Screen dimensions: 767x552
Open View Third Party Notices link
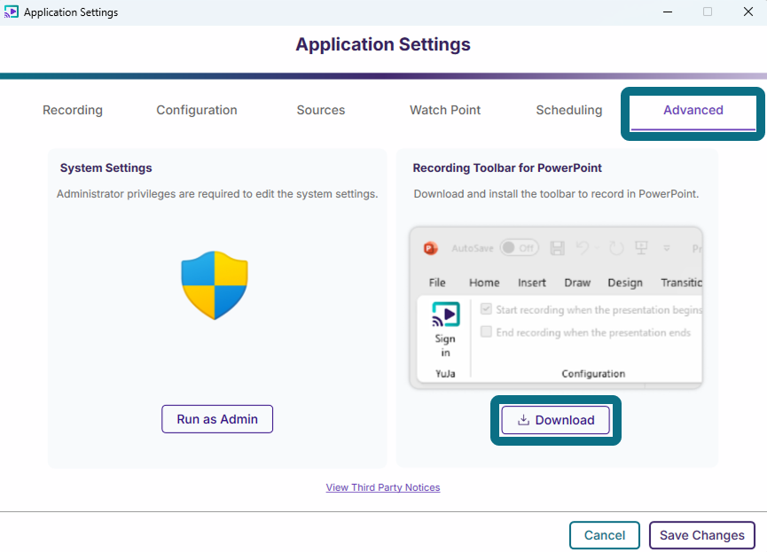(x=383, y=487)
